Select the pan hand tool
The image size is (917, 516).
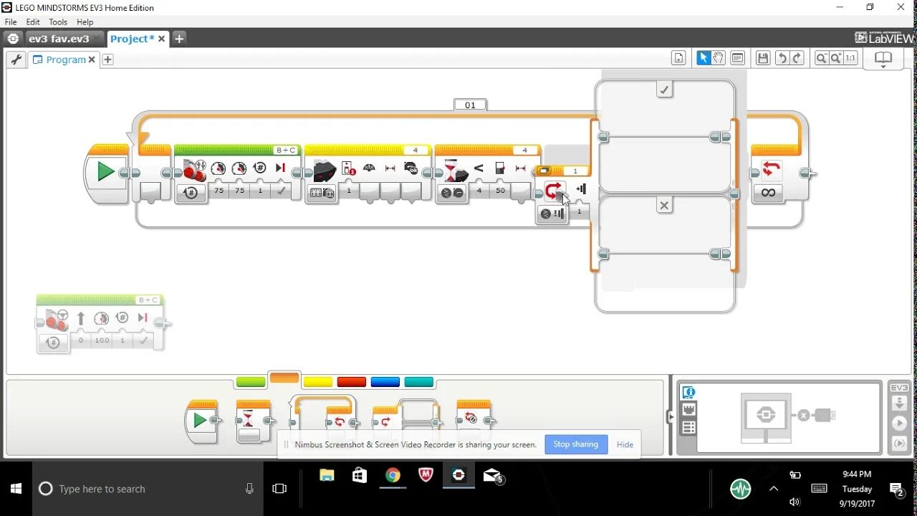point(718,59)
